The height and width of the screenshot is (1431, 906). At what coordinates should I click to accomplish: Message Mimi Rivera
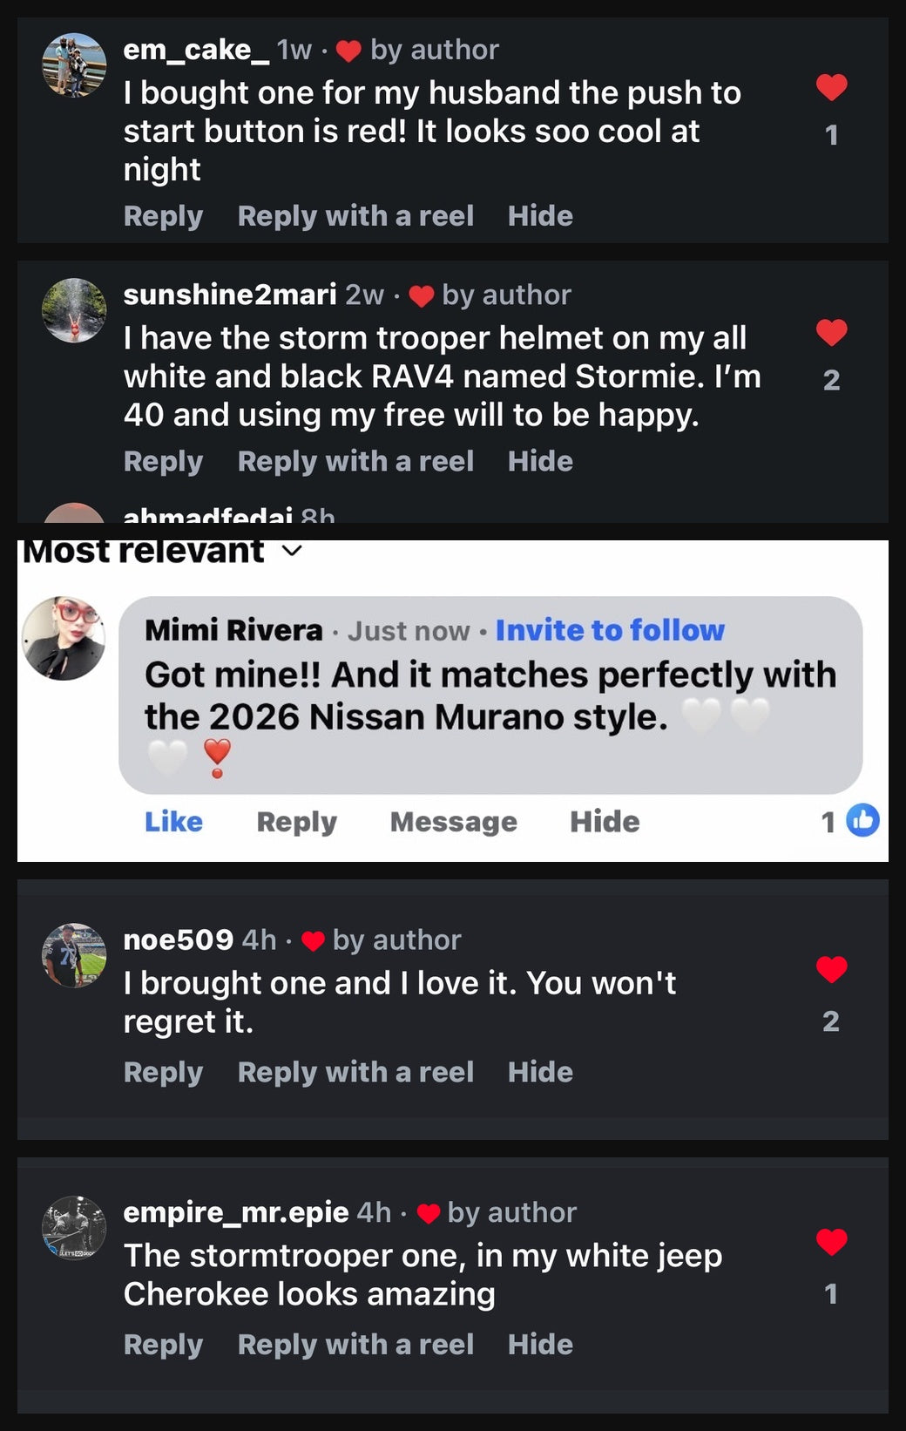pos(453,821)
